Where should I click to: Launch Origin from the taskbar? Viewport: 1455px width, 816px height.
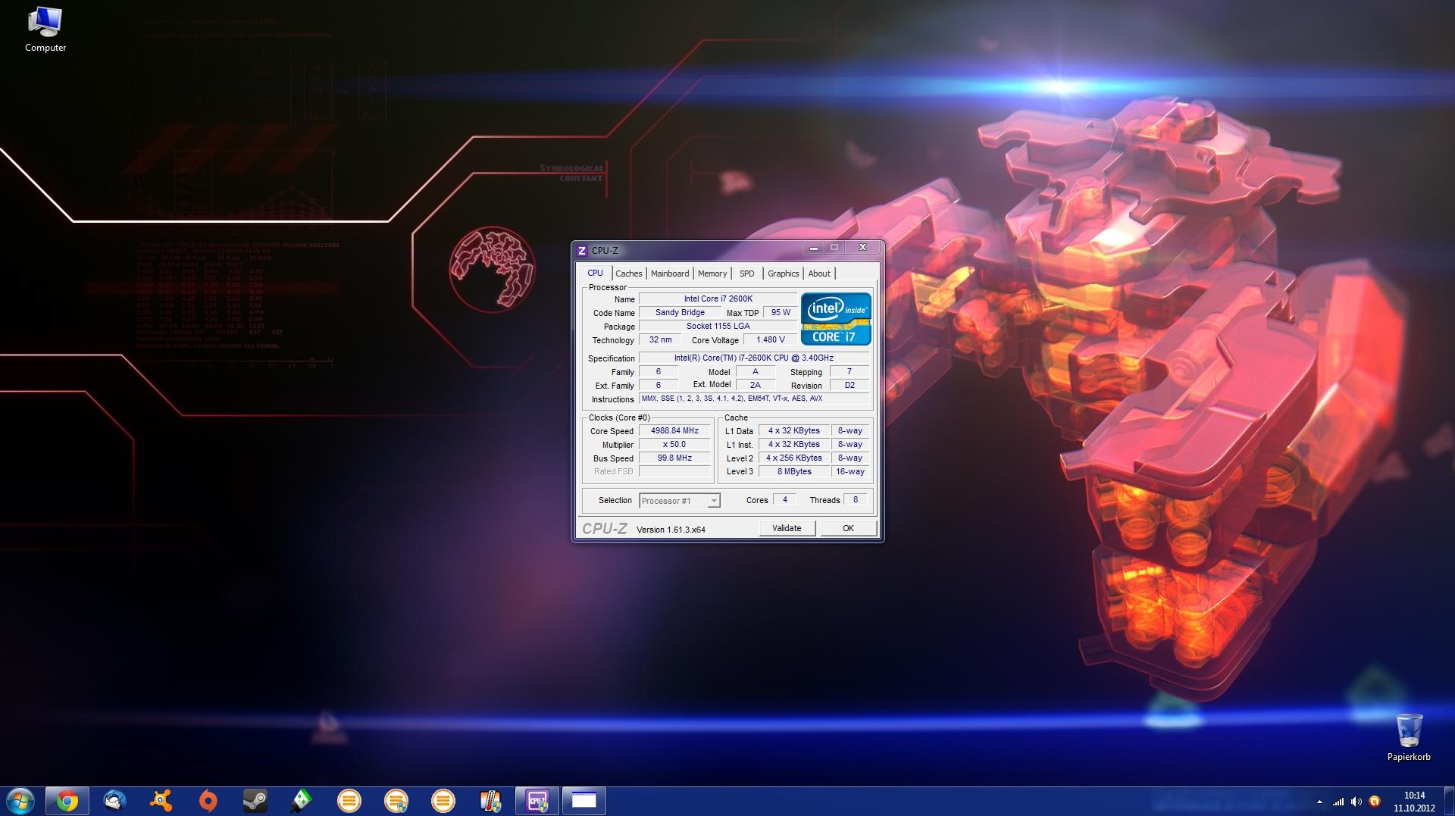point(208,801)
